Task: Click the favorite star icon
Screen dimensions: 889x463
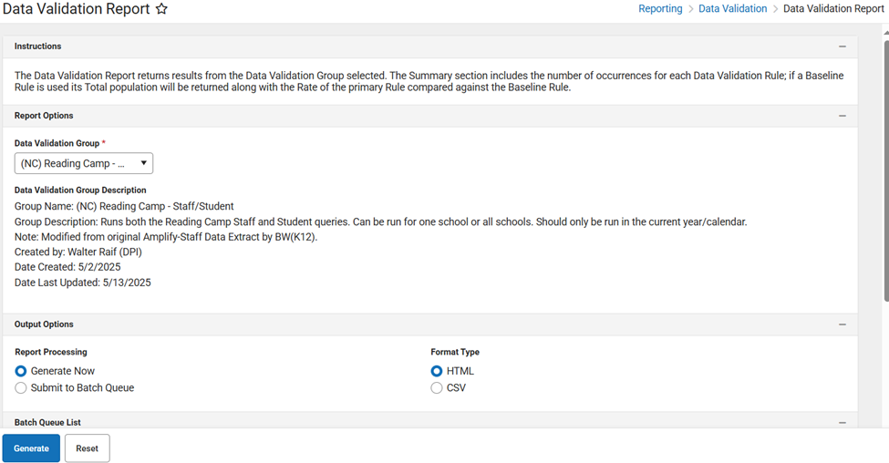Action: [x=161, y=9]
